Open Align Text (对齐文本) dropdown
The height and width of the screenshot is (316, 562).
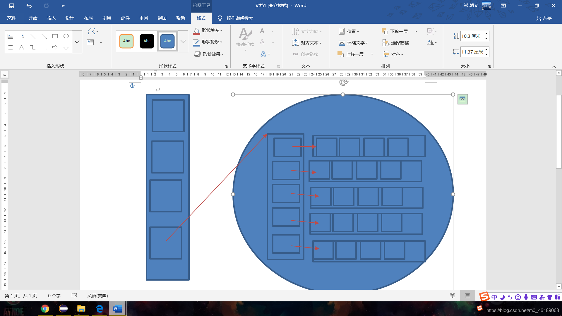tap(307, 43)
